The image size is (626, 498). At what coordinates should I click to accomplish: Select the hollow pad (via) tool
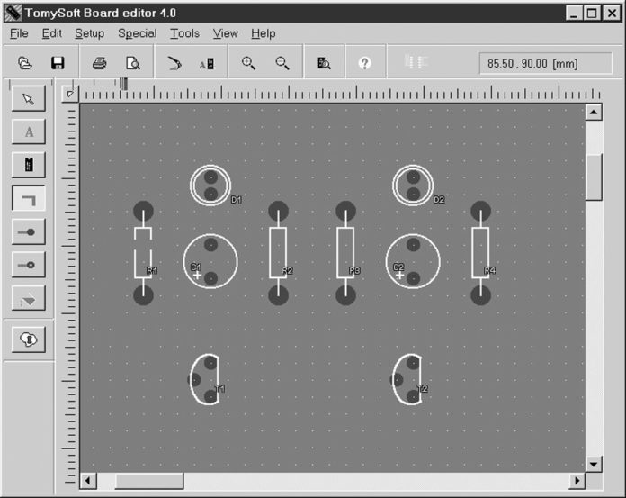[x=29, y=265]
